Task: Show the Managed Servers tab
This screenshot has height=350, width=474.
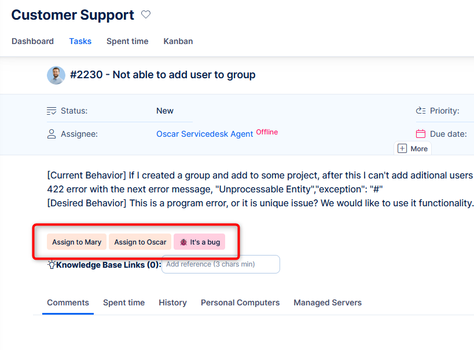Action: (x=328, y=302)
